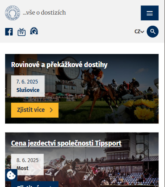Image resolution: width=165 pixels, height=187 pixels.
Task: Click the Rovinové a překážkové dostihy heading
Action: [x=59, y=65]
